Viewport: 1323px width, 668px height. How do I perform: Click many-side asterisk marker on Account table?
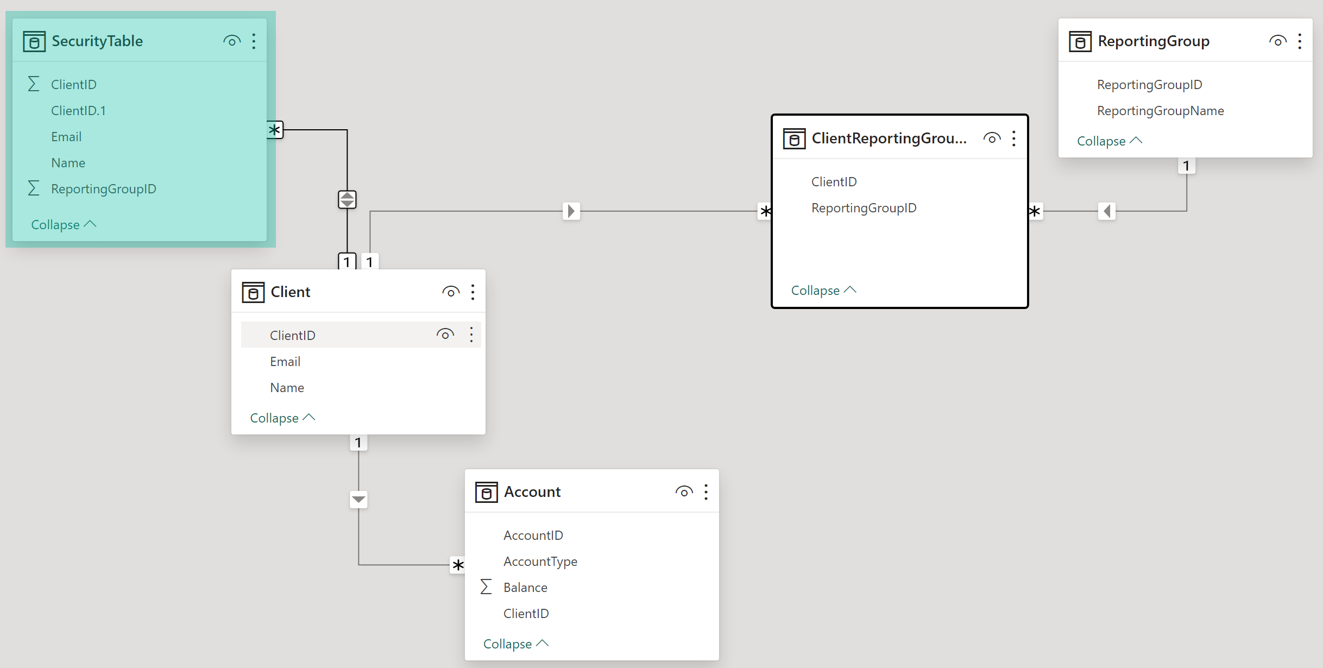458,565
